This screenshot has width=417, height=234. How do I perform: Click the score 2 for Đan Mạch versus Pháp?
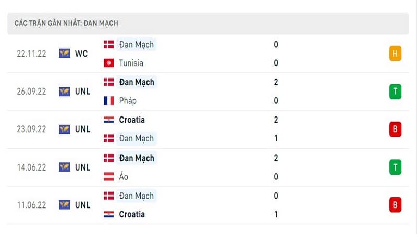pyautogui.click(x=276, y=82)
